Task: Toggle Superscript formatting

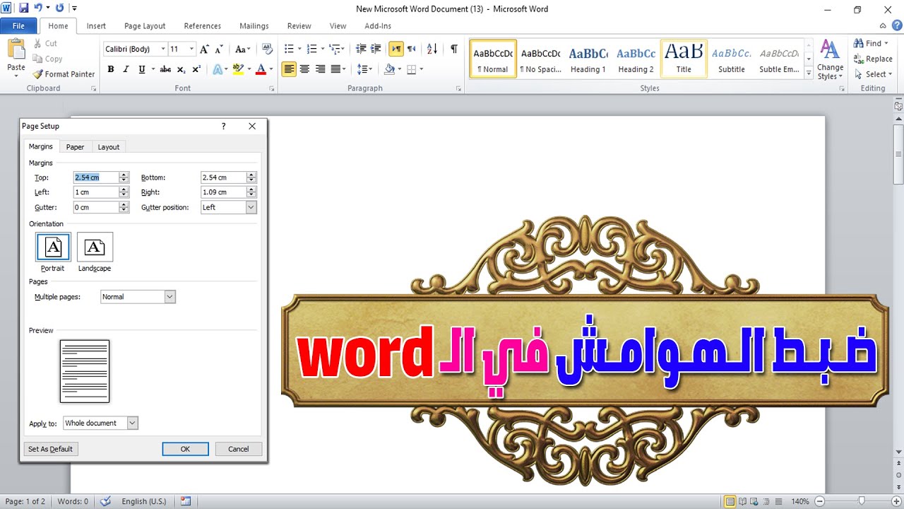Action: pos(196,69)
